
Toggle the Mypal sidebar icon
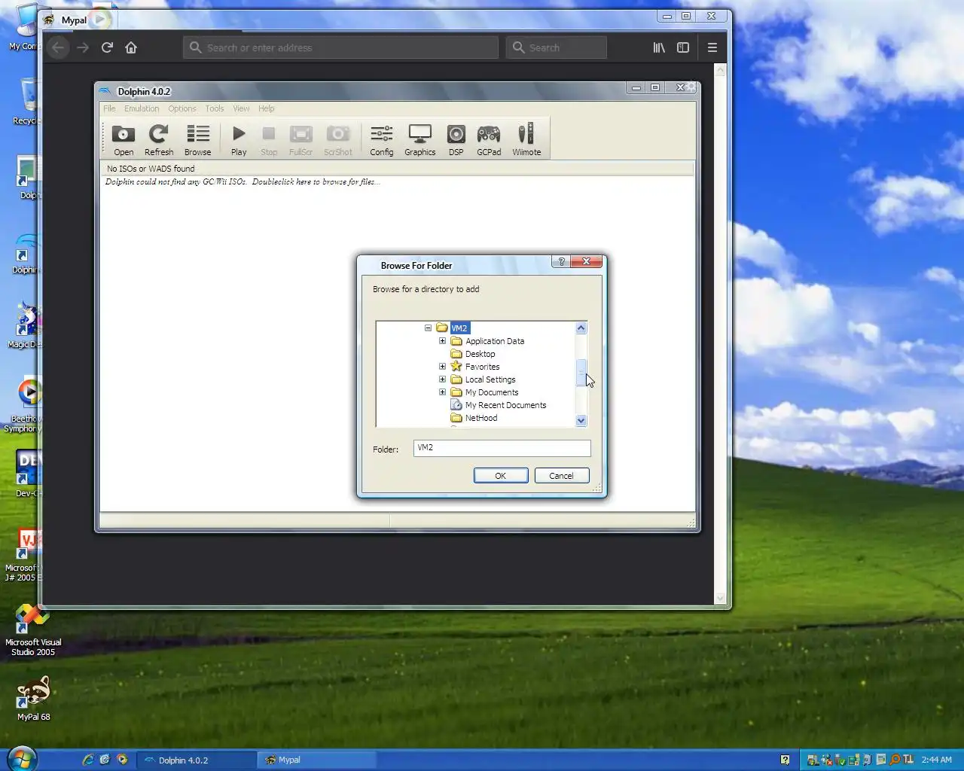[x=683, y=47]
